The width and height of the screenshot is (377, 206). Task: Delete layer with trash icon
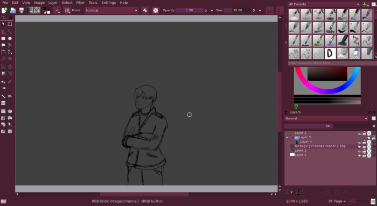coord(373,192)
